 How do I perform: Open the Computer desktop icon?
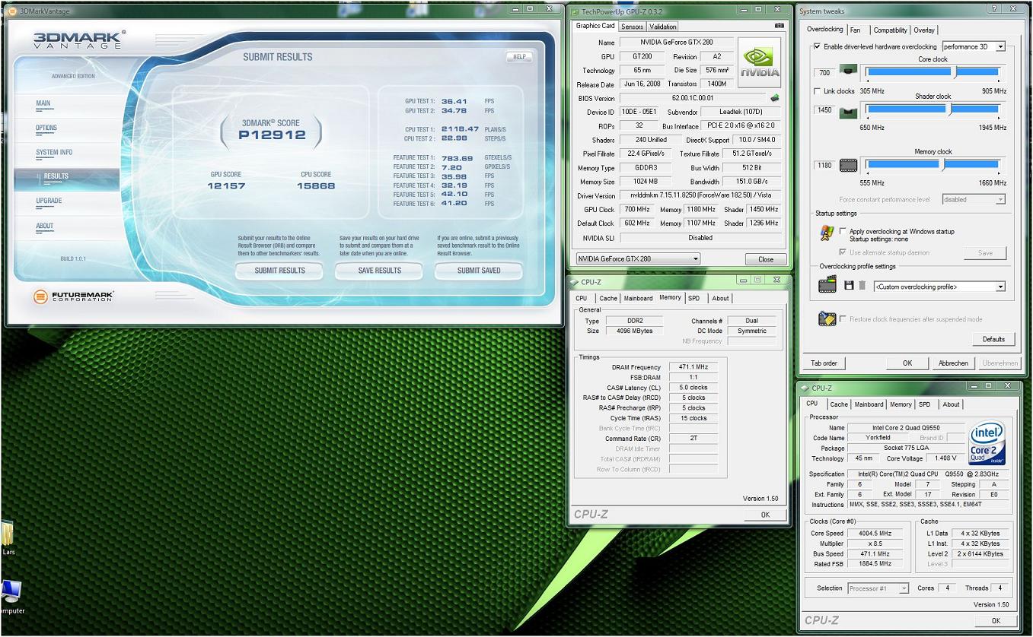pyautogui.click(x=11, y=597)
